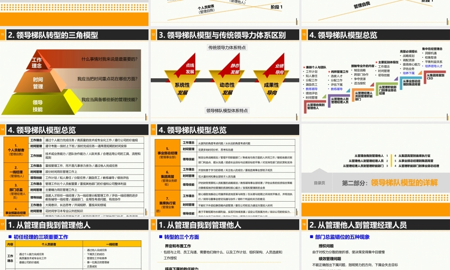Screen dimensions: 450x270
Task: Click the 部门总监 row header in the table
Action: [16, 191]
